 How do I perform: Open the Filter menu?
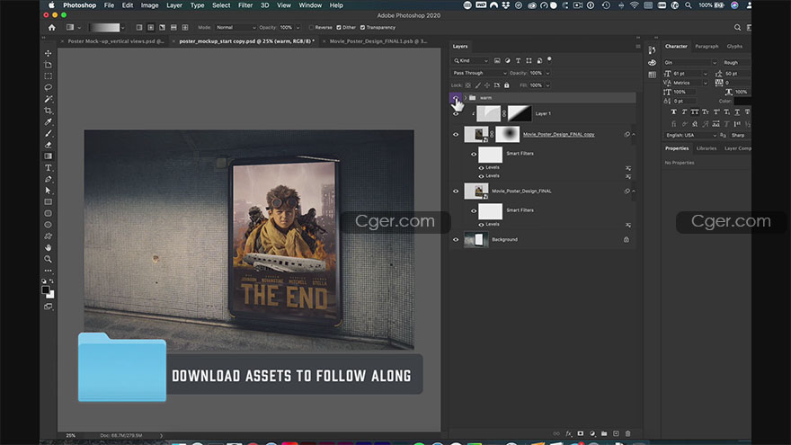(245, 5)
